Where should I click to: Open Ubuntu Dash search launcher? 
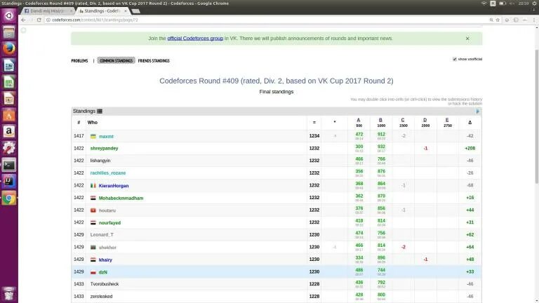click(9, 16)
